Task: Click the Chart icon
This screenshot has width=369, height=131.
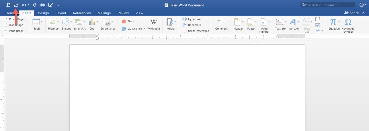Action: [93, 24]
